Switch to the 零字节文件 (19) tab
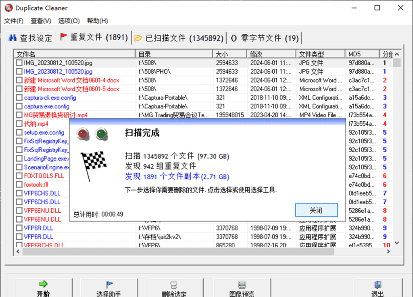This screenshot has height=297, width=413. point(265,38)
